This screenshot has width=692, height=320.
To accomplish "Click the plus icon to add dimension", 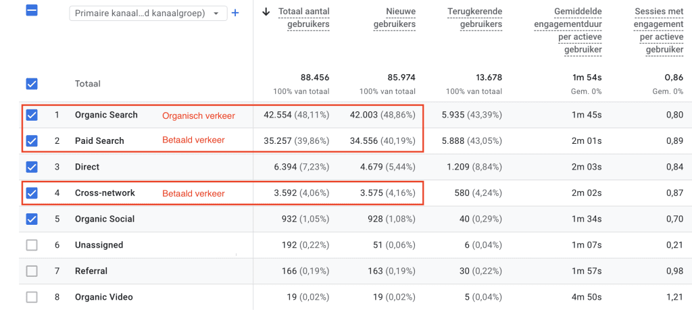I will click(235, 14).
